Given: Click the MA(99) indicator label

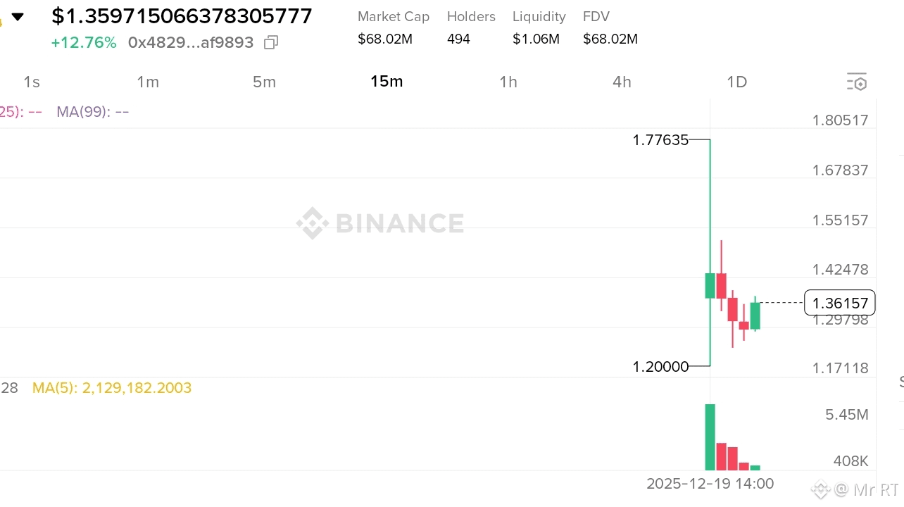Looking at the screenshot, I should [92, 111].
